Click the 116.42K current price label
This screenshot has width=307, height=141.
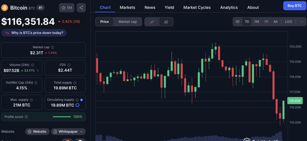(295, 101)
